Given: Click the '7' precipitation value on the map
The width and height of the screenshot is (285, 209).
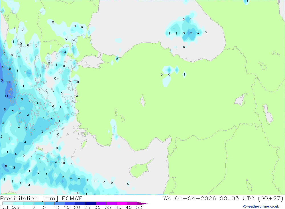Looking at the screenshot, I should [x=14, y=98].
